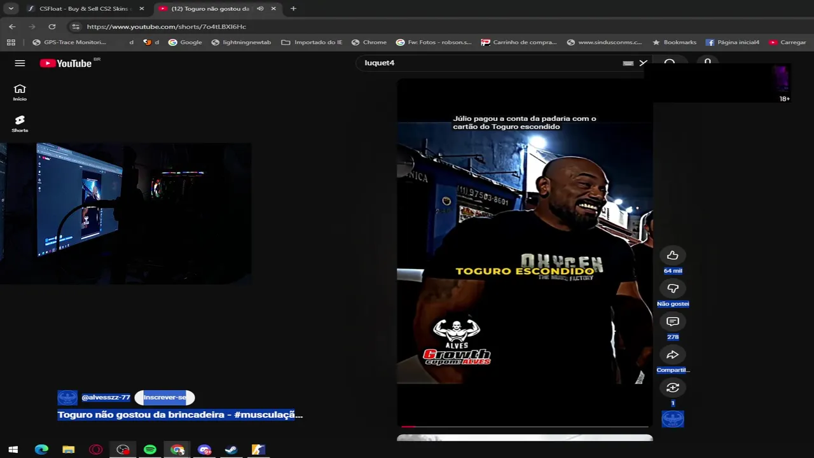Open Opera browser from taskbar
Screen dimensions: 814x458
pyautogui.click(x=95, y=450)
